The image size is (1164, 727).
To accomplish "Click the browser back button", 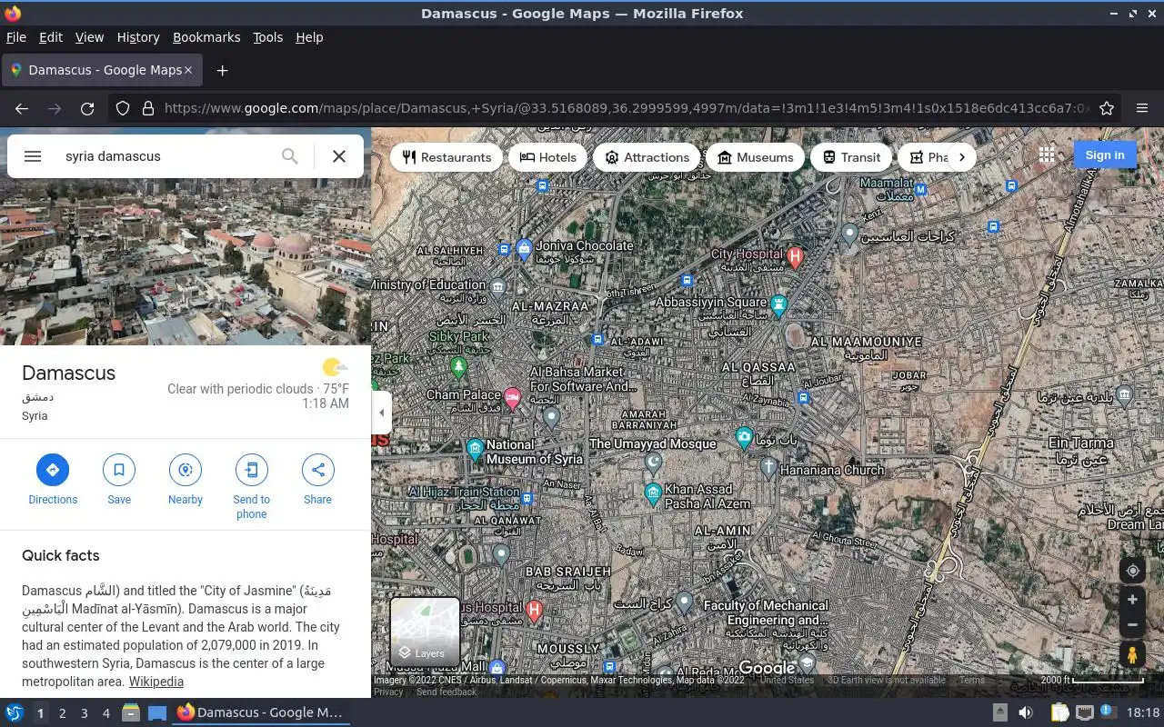I will coord(22,108).
